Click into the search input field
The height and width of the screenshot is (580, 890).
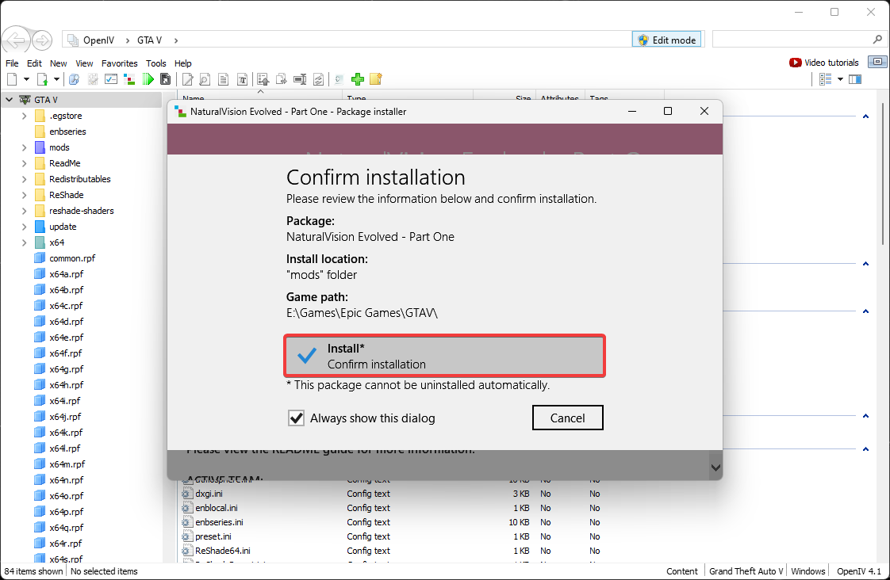(x=789, y=40)
